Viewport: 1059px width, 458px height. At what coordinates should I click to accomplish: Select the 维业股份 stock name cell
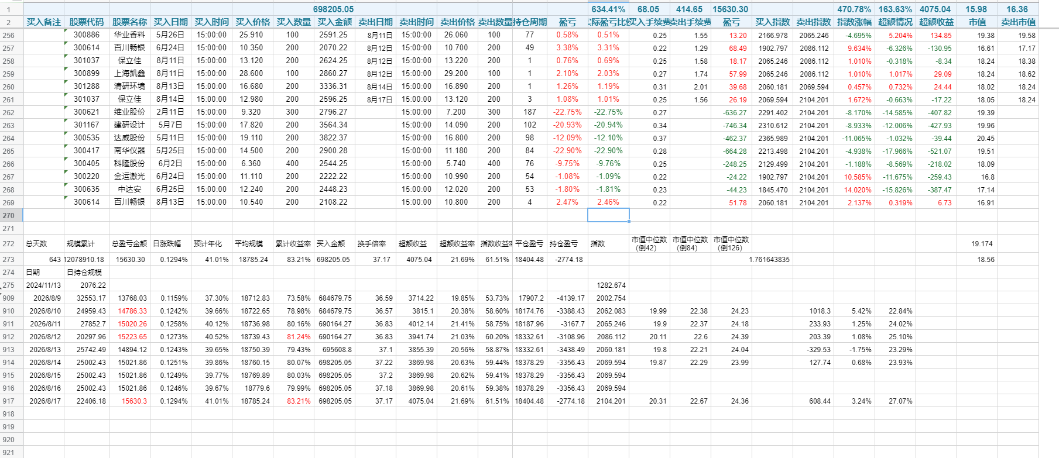(x=130, y=112)
